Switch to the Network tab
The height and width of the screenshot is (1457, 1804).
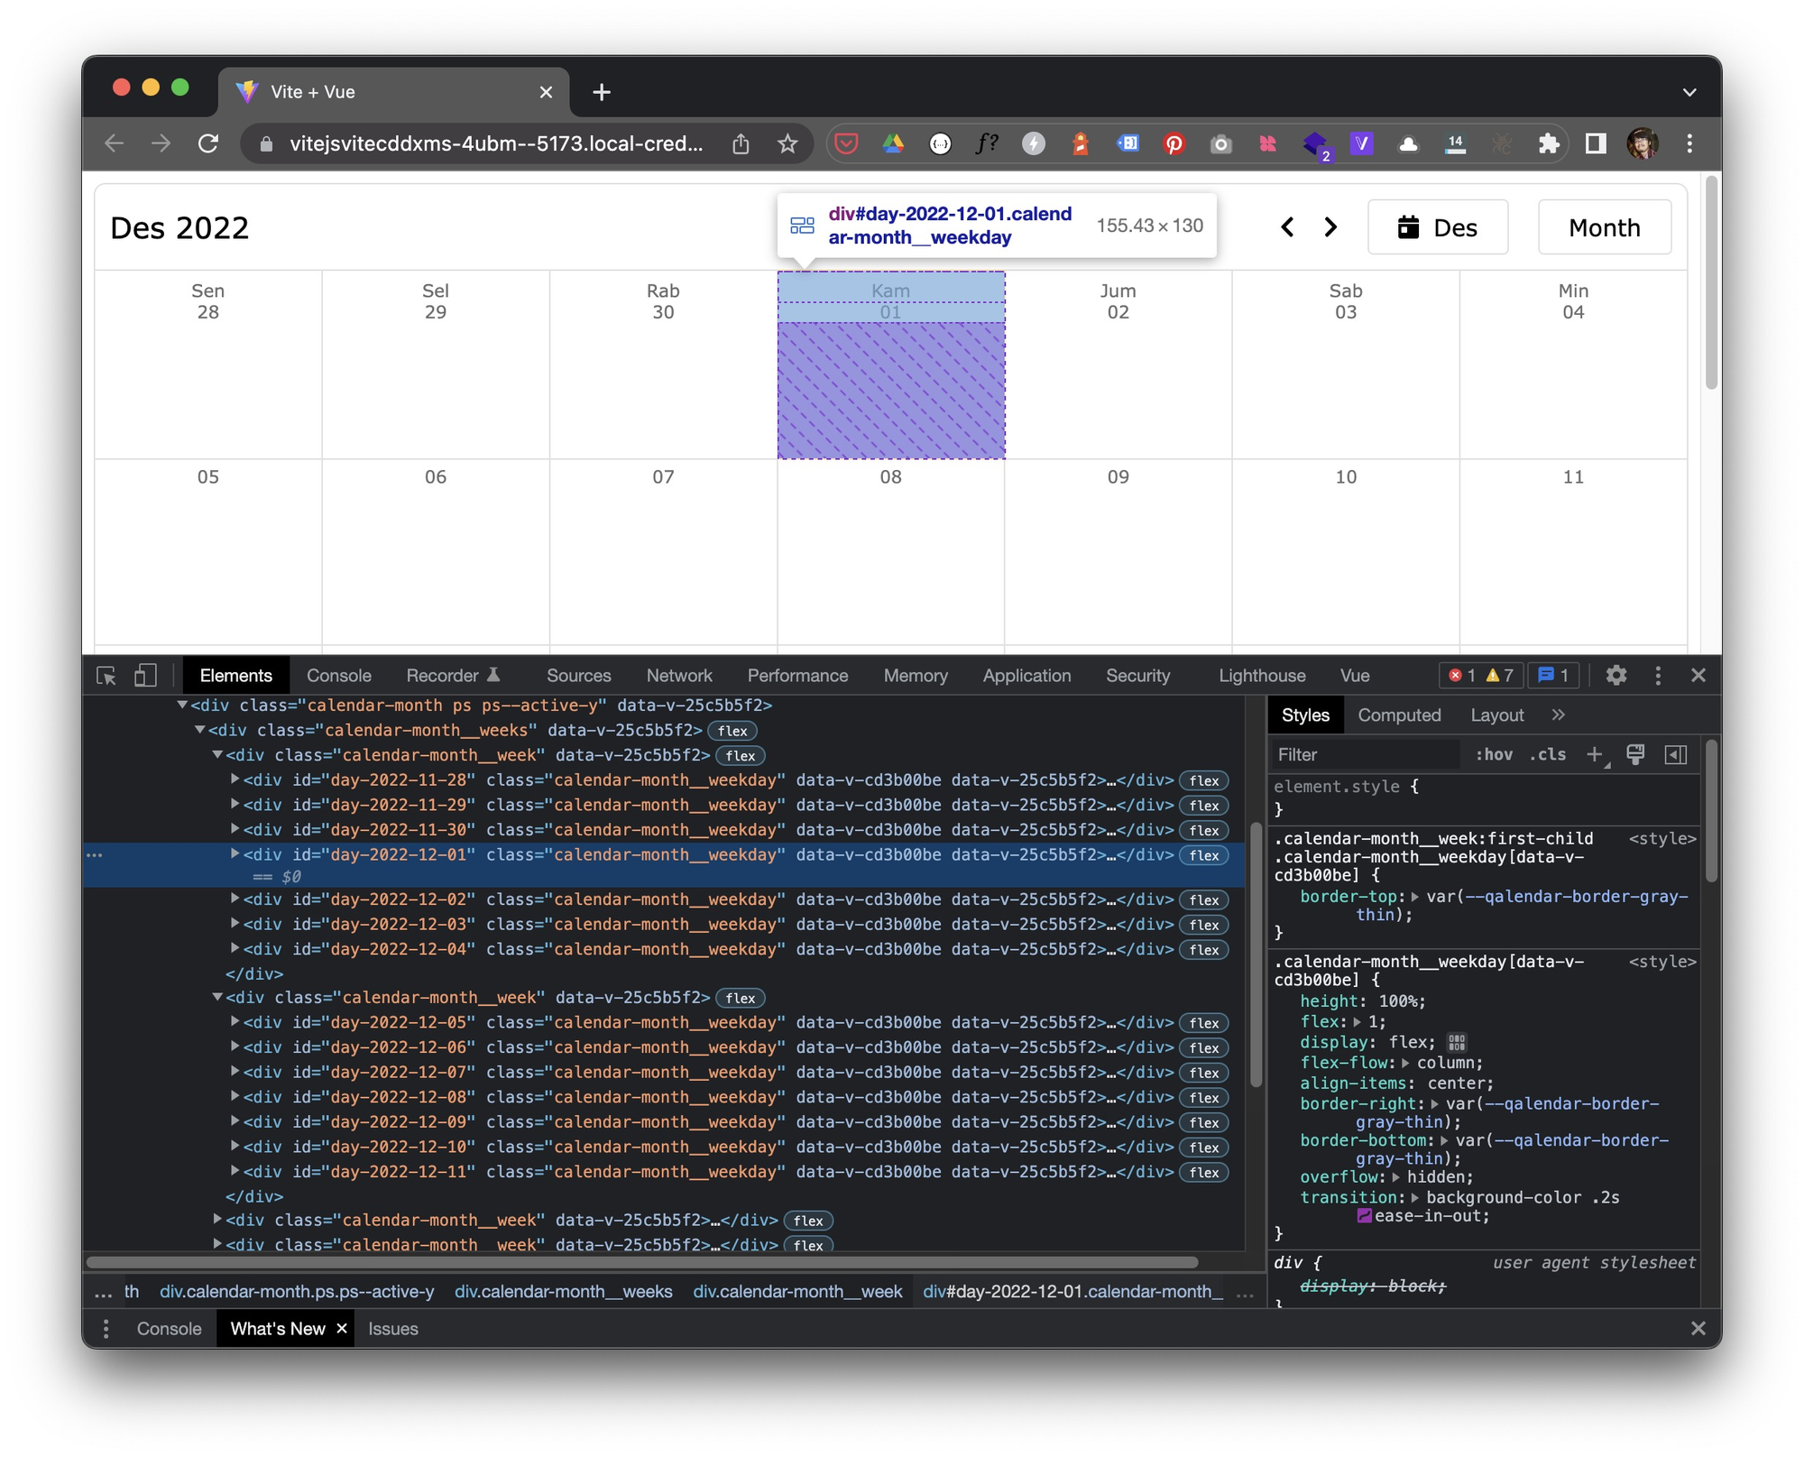[x=678, y=676]
